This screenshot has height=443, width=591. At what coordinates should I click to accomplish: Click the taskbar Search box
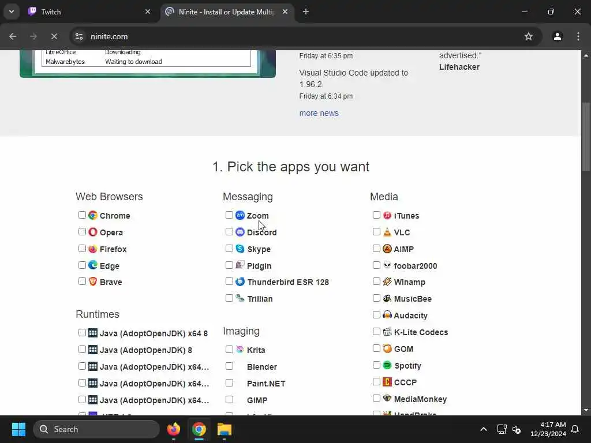(96, 429)
